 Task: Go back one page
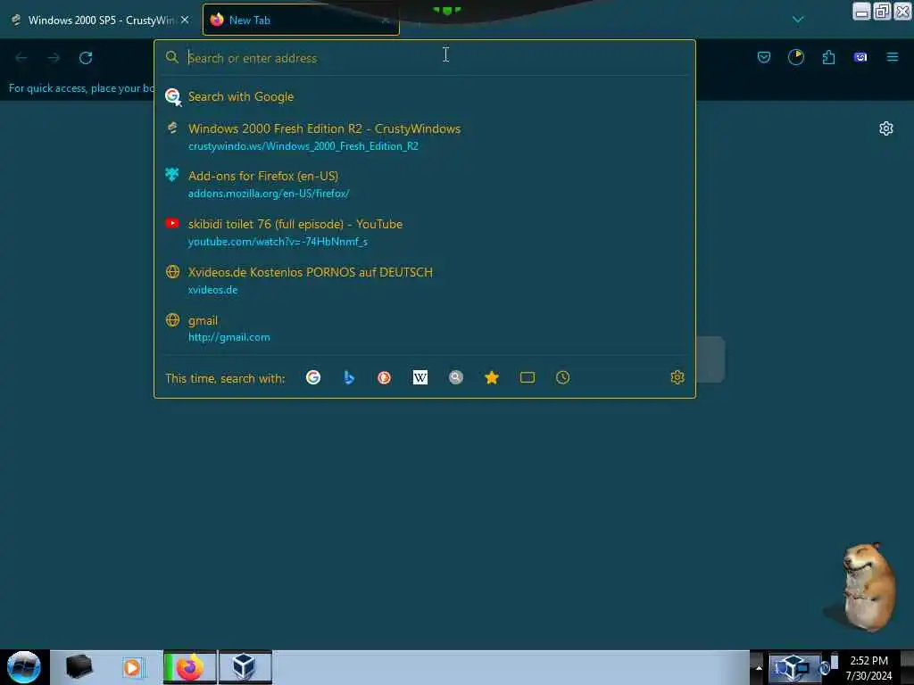click(x=21, y=58)
